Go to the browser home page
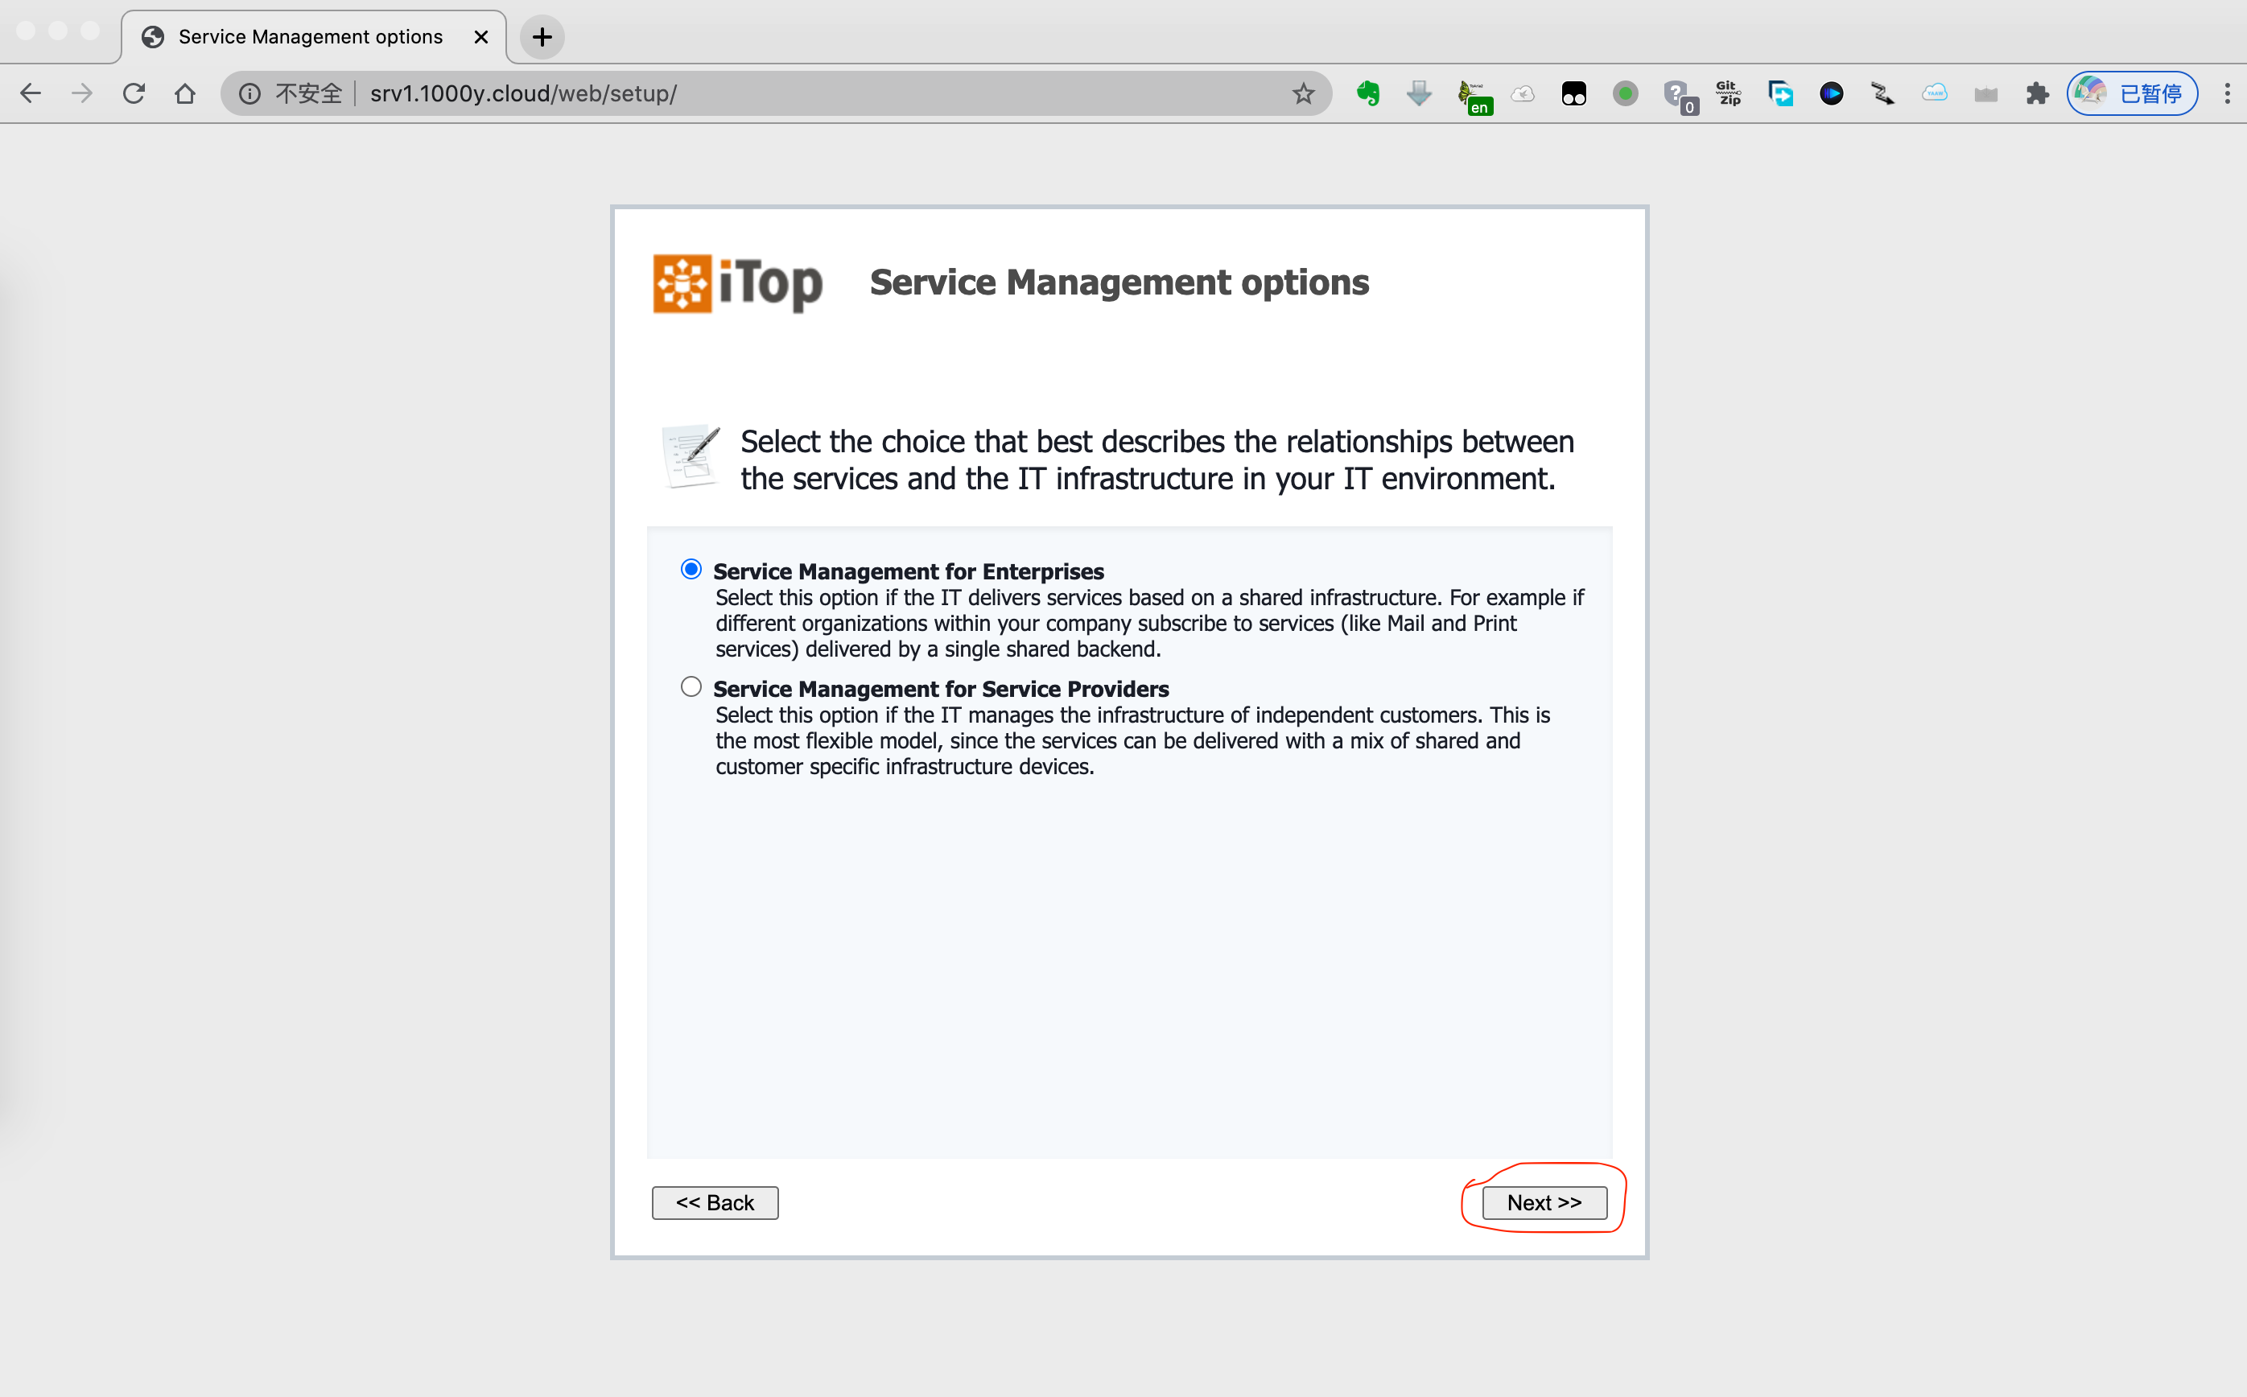 (x=185, y=93)
